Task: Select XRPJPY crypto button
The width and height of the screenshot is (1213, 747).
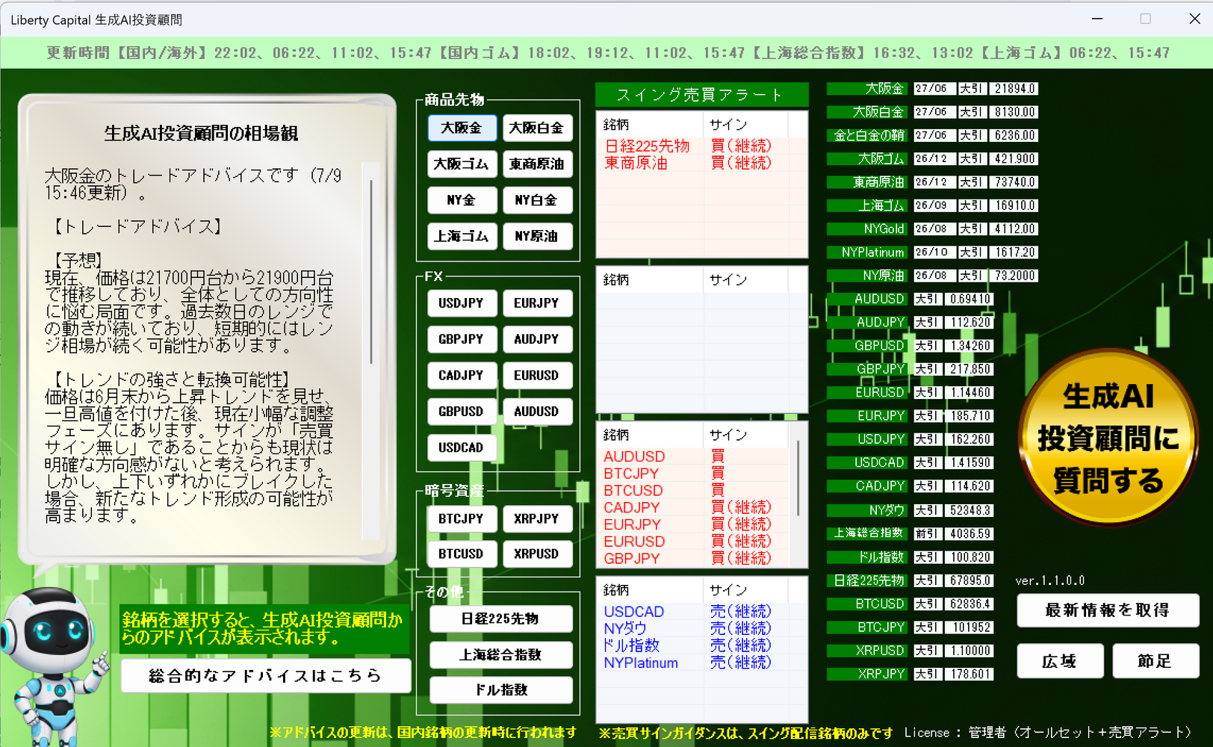Action: click(537, 518)
